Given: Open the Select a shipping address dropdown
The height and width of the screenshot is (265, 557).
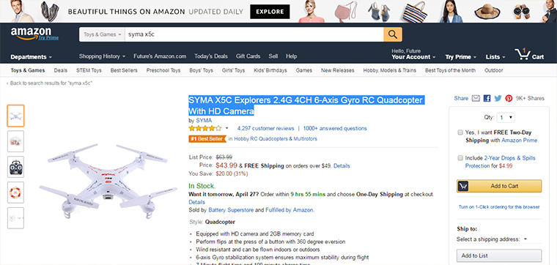Looking at the screenshot, I should pos(492,239).
